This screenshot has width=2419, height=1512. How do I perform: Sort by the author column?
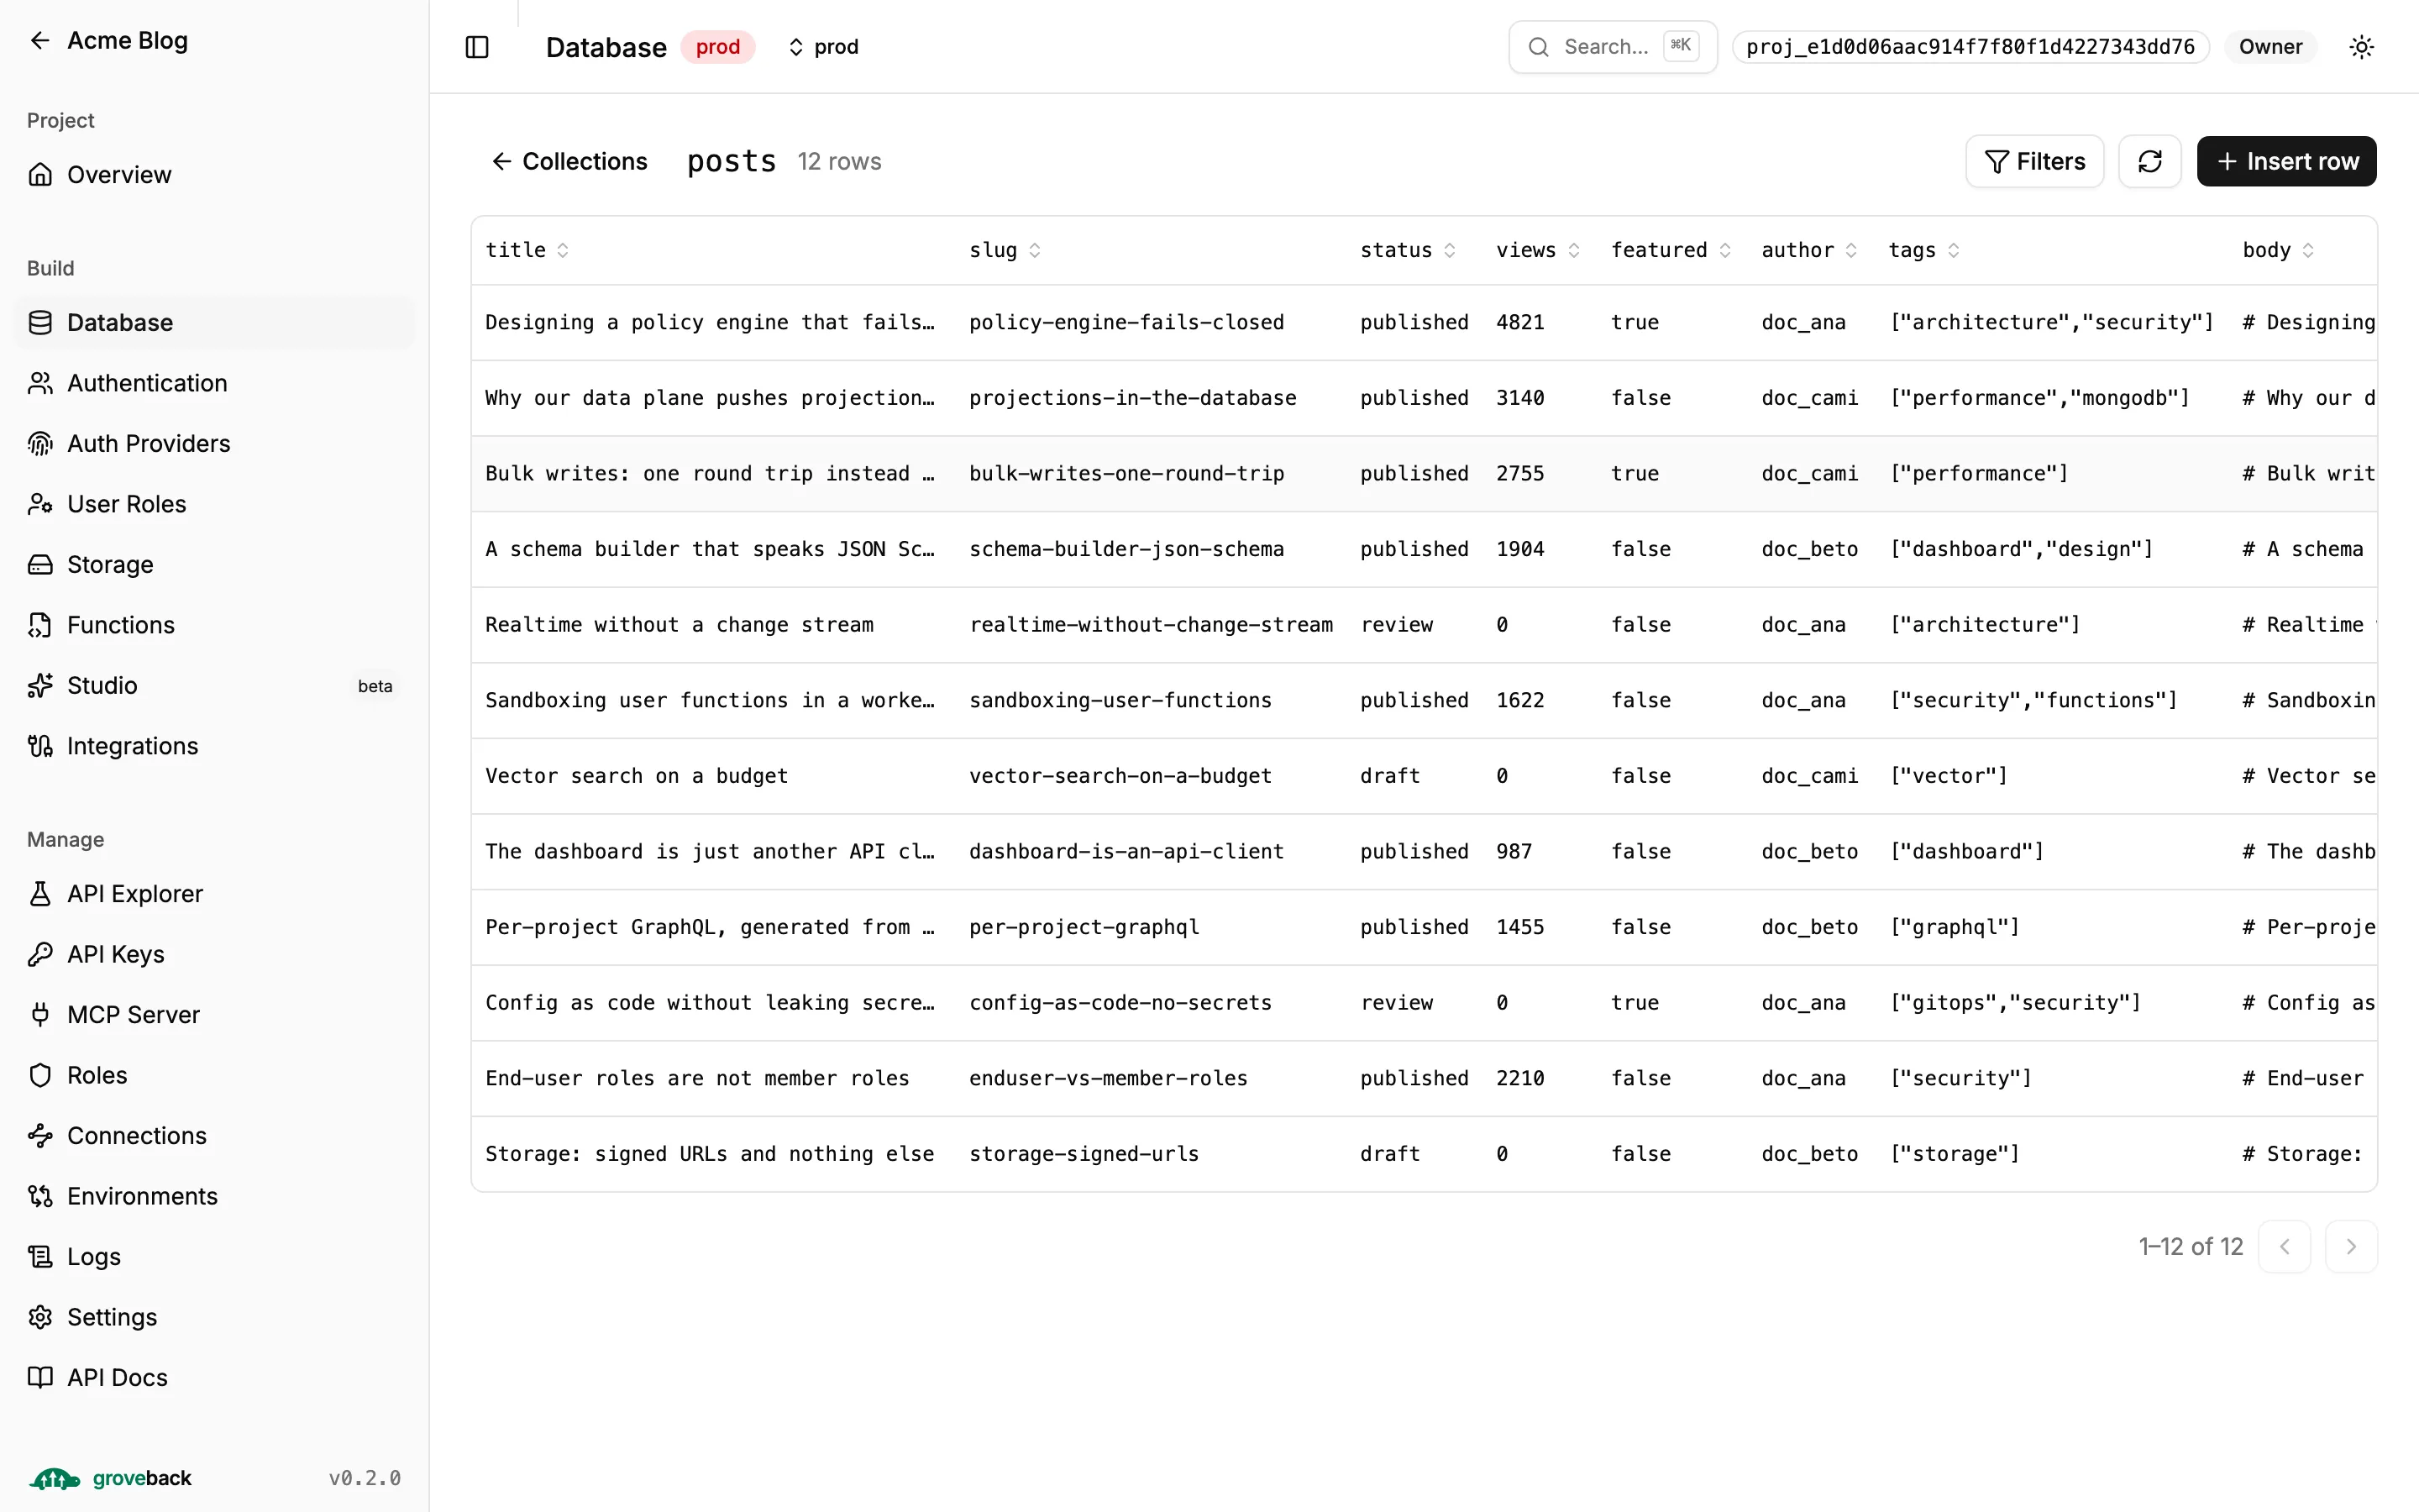click(x=1808, y=250)
